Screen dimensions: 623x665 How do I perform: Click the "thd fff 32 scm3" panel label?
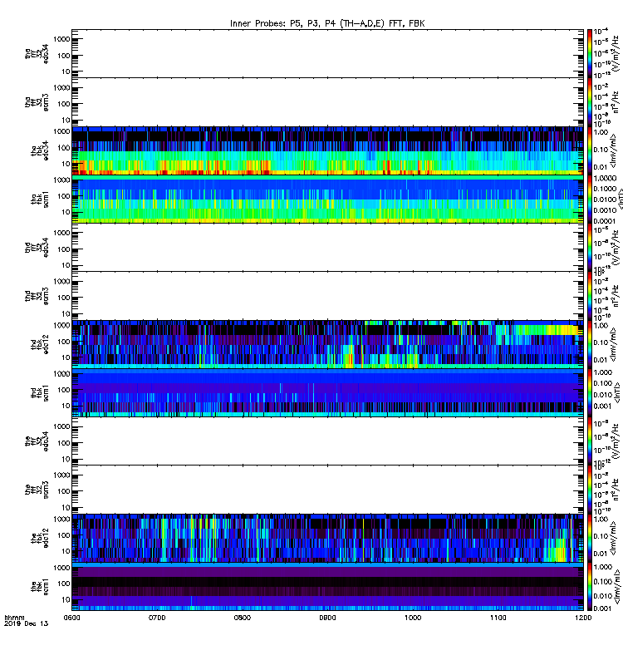pyautogui.click(x=37, y=296)
